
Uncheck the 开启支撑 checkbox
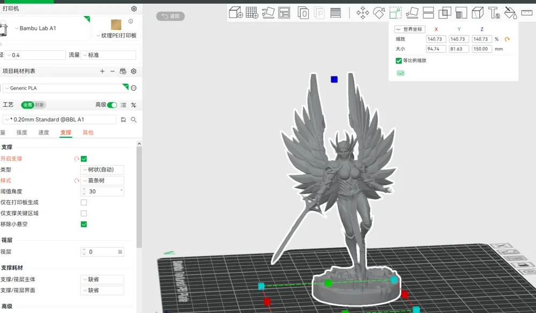coord(84,159)
